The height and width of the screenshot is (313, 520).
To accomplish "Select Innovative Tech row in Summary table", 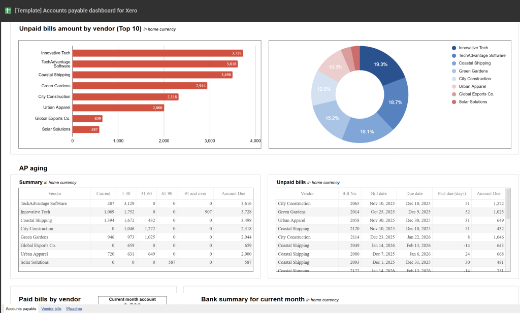I will click(136, 212).
